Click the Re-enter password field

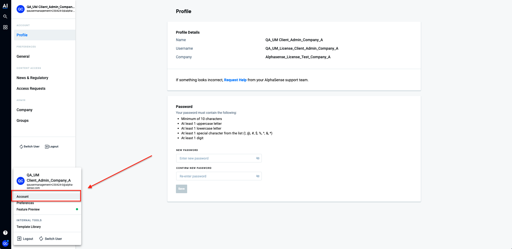coord(219,176)
